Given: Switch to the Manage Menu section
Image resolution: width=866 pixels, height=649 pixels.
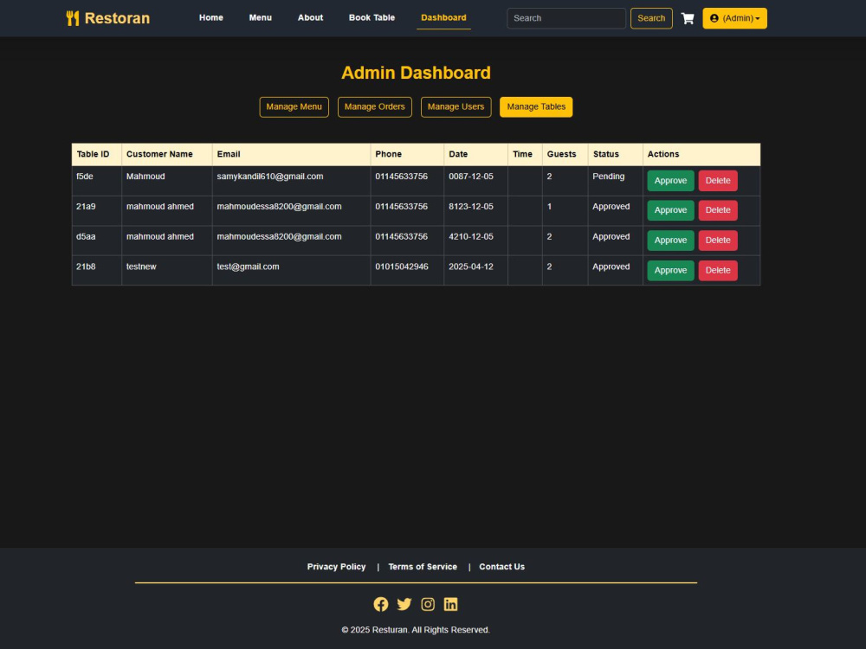Looking at the screenshot, I should coord(294,107).
